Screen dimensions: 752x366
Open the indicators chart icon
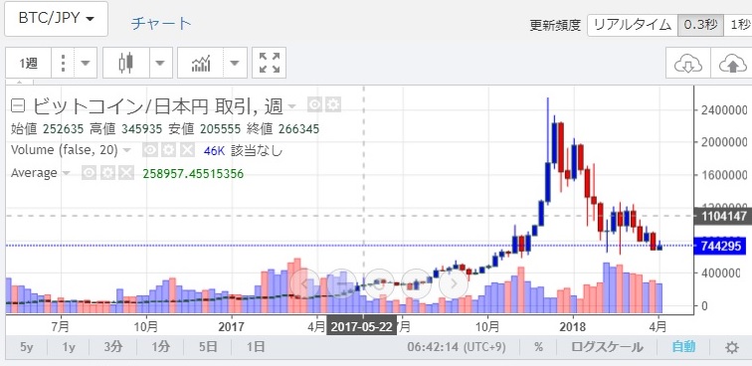201,63
